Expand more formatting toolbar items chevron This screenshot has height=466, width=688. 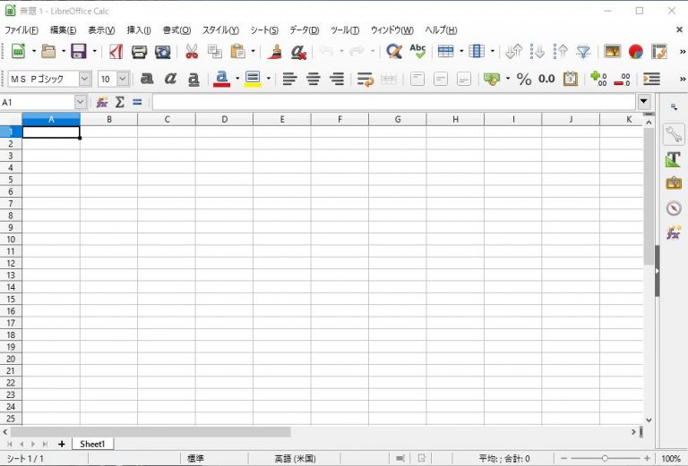click(x=683, y=80)
